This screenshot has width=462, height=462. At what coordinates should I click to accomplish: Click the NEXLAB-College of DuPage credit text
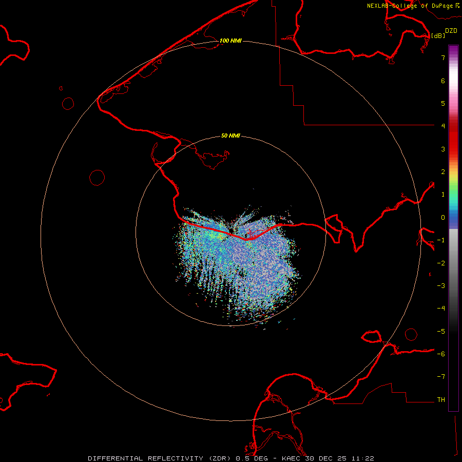[411, 6]
